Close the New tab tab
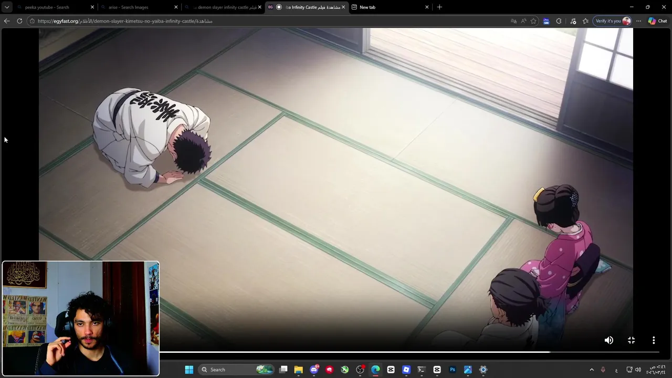Viewport: 672px width, 378px height. click(x=427, y=7)
